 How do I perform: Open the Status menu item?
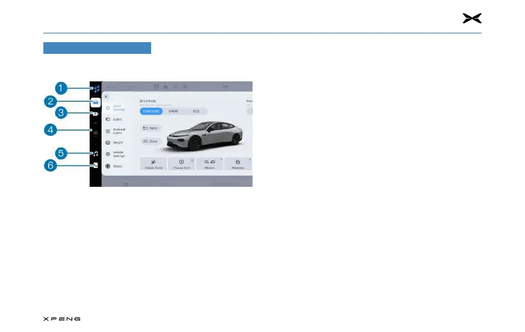coord(114,166)
